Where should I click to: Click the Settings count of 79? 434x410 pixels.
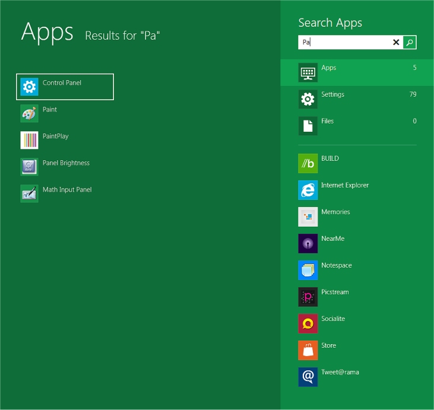click(413, 94)
